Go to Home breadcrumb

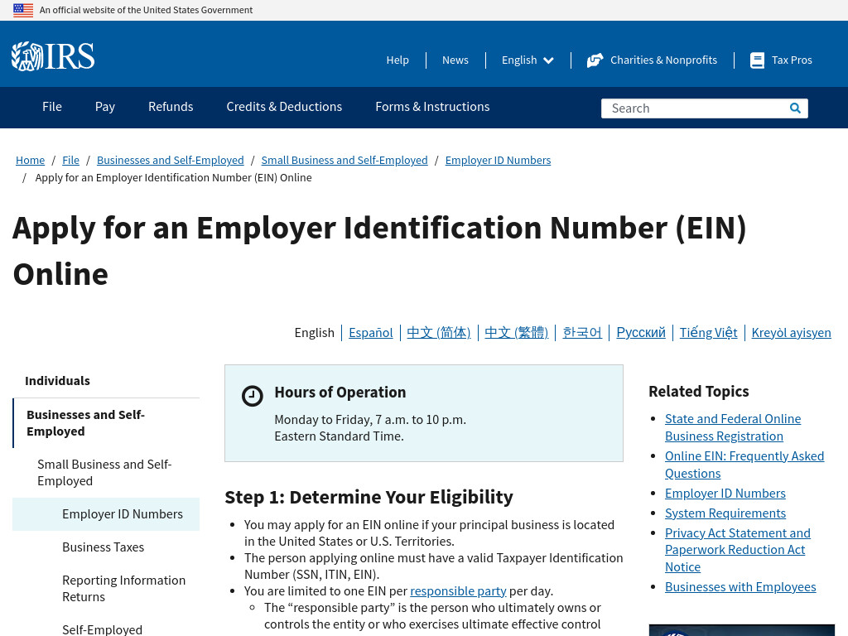coord(31,160)
